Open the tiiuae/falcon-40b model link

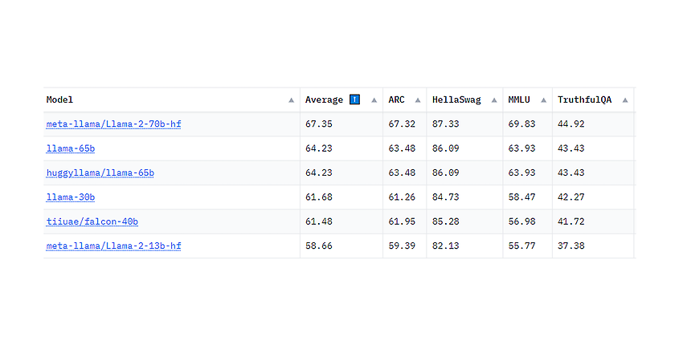click(x=92, y=221)
